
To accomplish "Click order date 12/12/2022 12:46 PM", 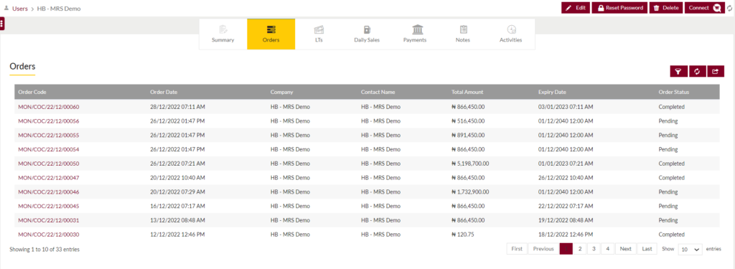I will click(178, 235).
